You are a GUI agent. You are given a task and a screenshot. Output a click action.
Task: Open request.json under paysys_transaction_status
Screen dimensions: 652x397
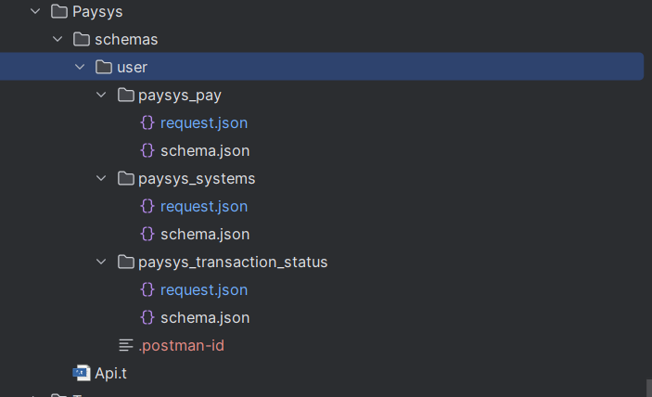click(203, 289)
